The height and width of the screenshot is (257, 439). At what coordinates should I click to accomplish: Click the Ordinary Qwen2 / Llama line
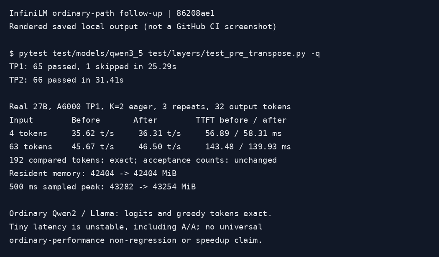(x=140, y=214)
